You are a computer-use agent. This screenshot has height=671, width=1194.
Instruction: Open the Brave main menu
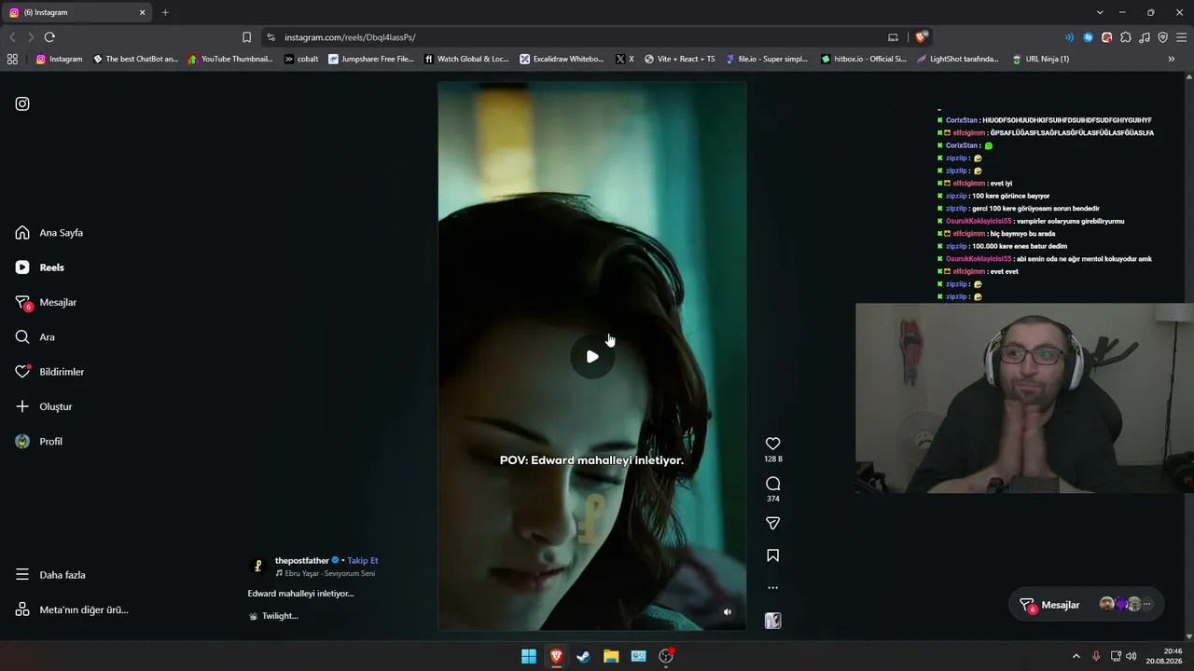point(1182,37)
